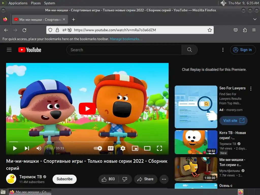Viewport: 260px width, 195px height.
Task: Open the Places menu
Action: coord(36,3)
